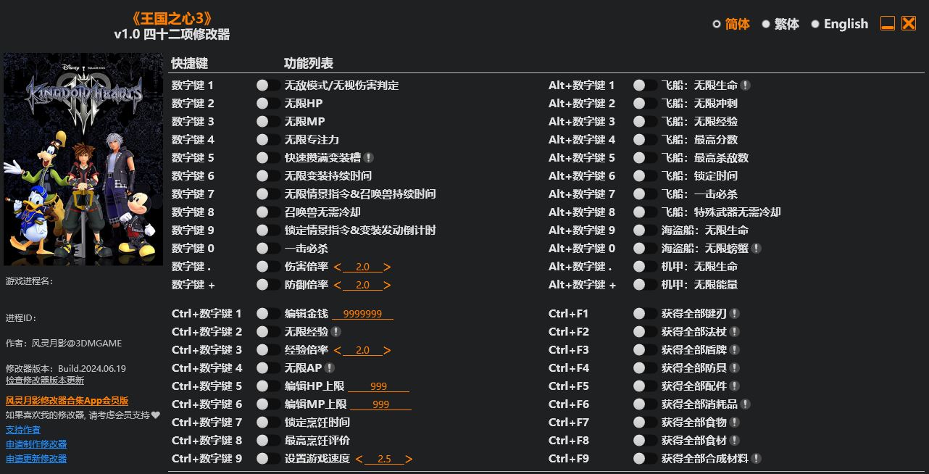Click info icon next to 无限经验

click(336, 332)
